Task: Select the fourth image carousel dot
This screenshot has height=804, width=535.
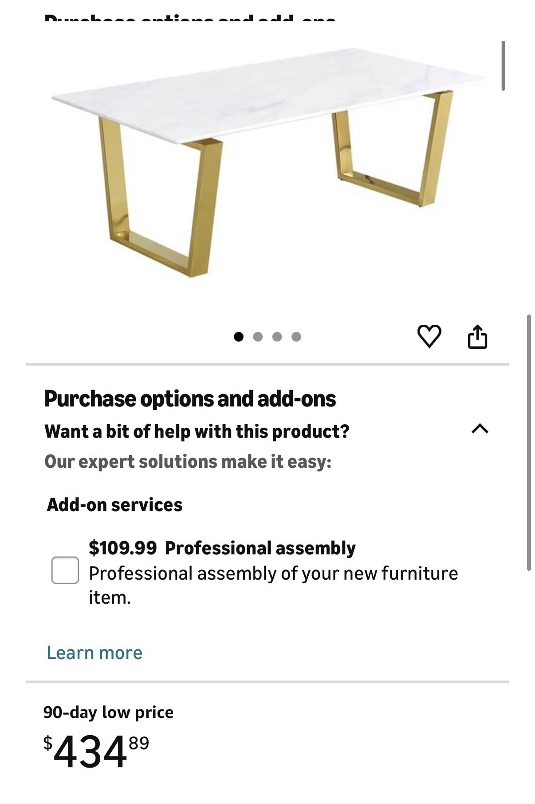Action: click(296, 337)
